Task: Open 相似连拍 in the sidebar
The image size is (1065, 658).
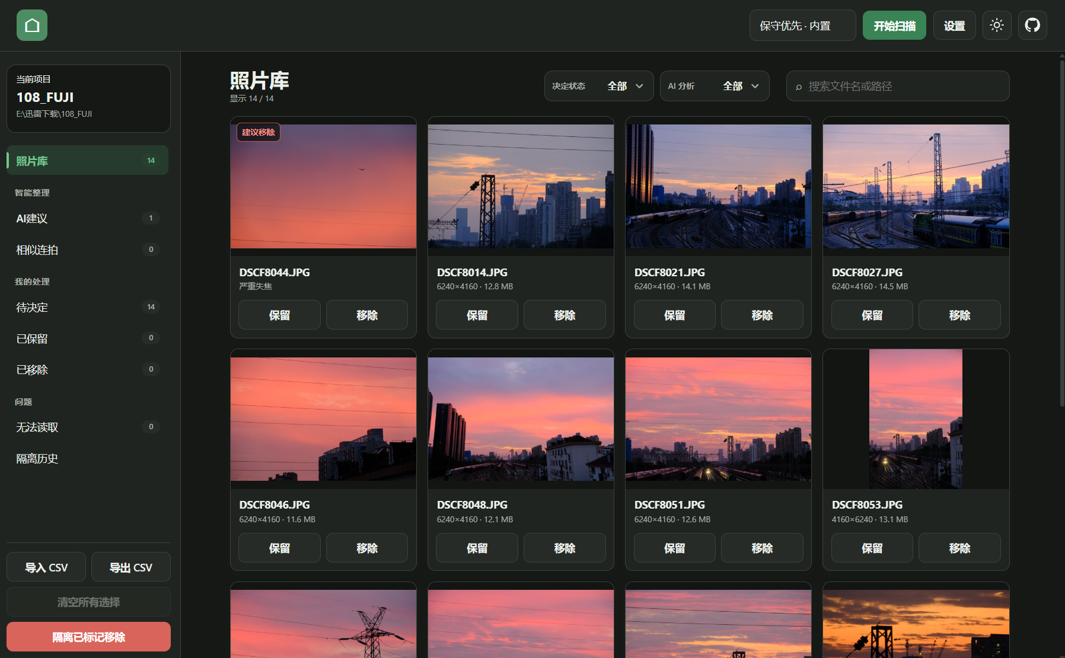Action: 87,250
